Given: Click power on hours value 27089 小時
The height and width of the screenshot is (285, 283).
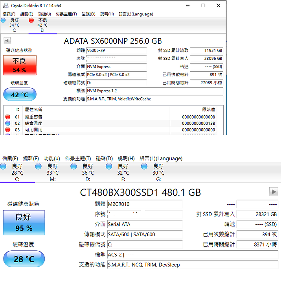Looking at the screenshot, I should [x=207, y=83].
